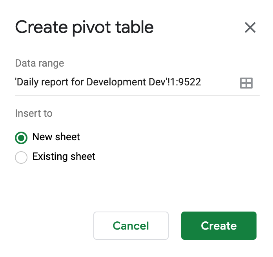Click the "Insert to" section label
The width and height of the screenshot is (273, 257).
tap(34, 113)
